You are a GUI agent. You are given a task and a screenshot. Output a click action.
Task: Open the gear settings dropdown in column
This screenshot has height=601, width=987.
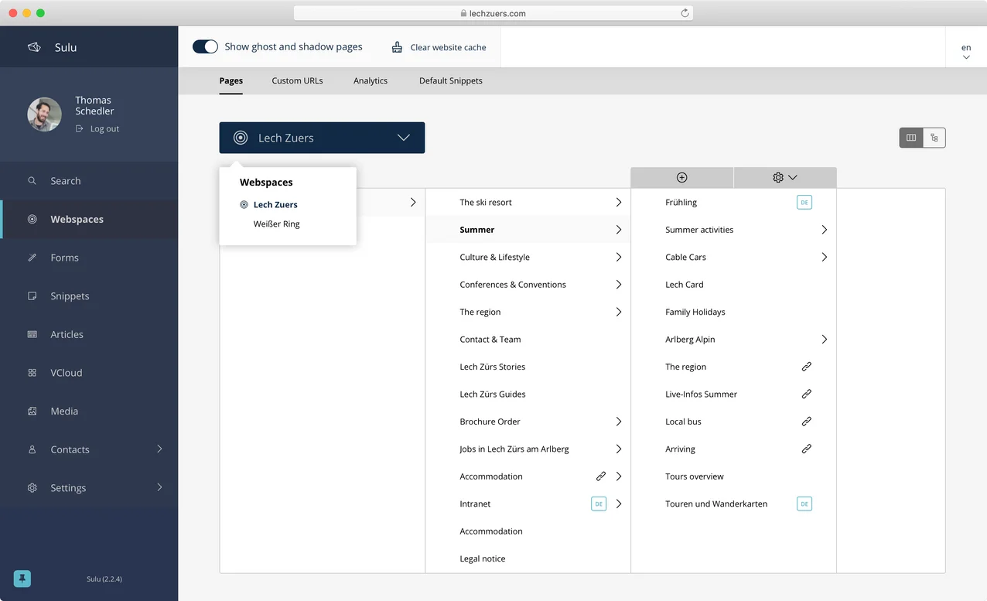[x=784, y=178]
